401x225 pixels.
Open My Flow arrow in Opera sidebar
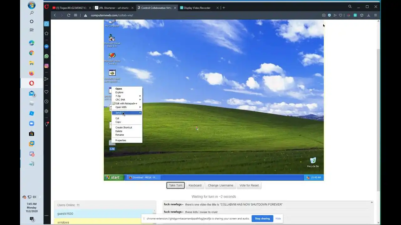point(46,79)
